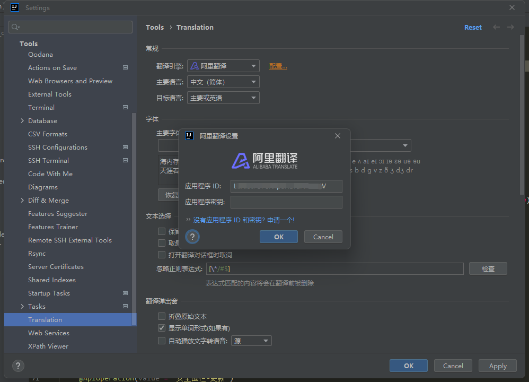Select Diagrams in settings tree
The image size is (529, 382).
[43, 187]
